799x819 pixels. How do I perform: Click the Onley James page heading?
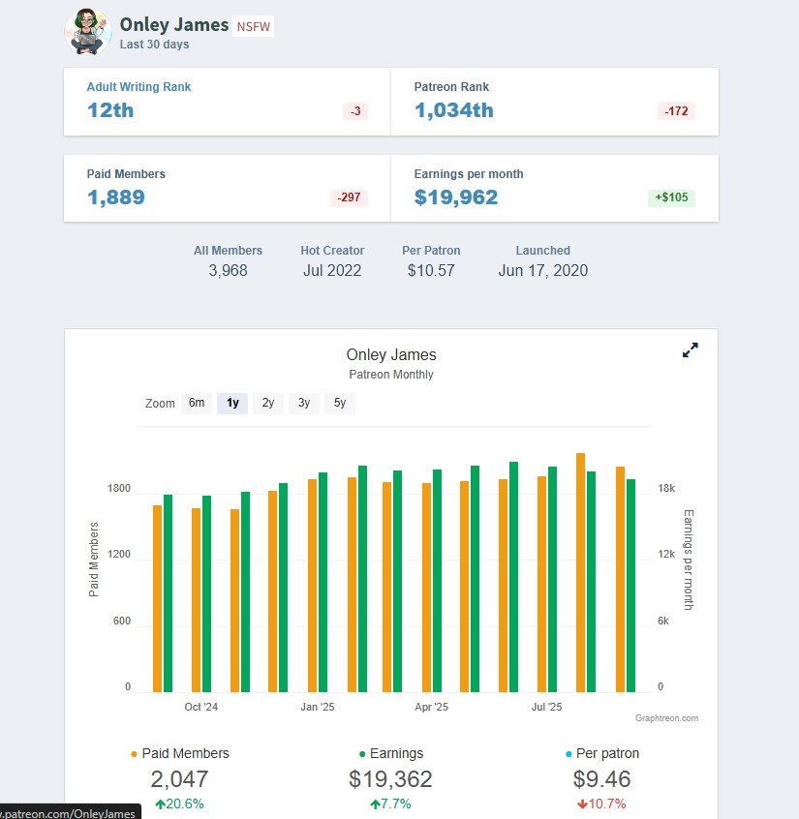174,24
